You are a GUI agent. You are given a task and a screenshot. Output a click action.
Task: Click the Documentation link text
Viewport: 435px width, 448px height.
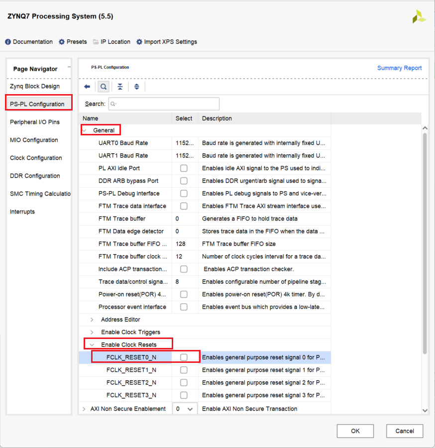tap(33, 42)
